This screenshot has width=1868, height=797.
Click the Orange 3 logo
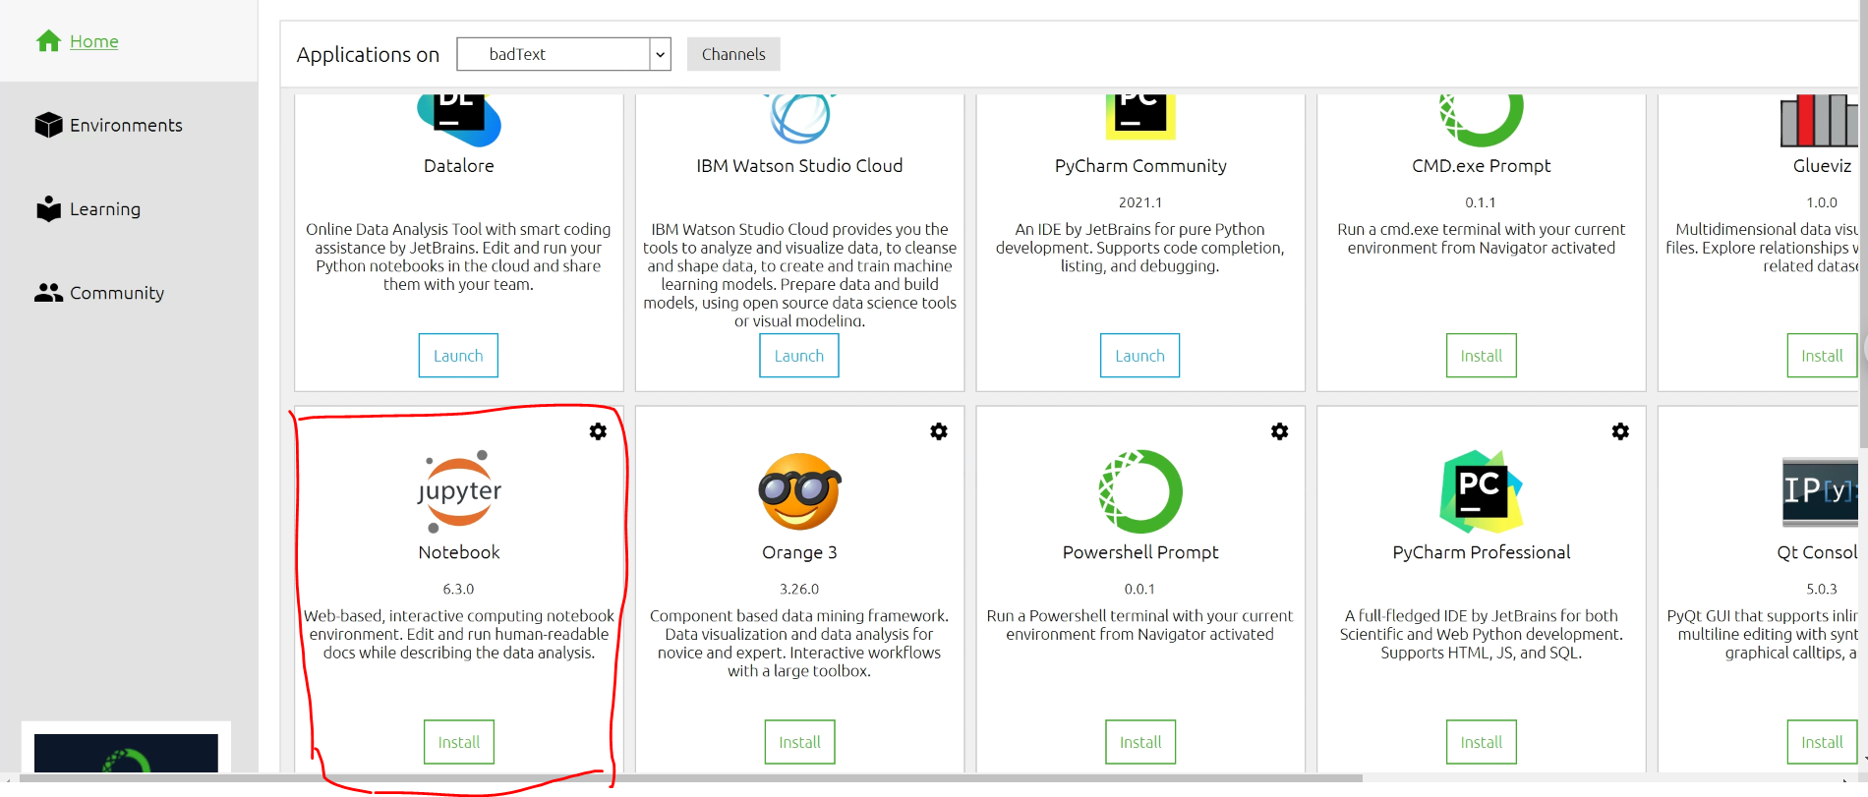[799, 491]
